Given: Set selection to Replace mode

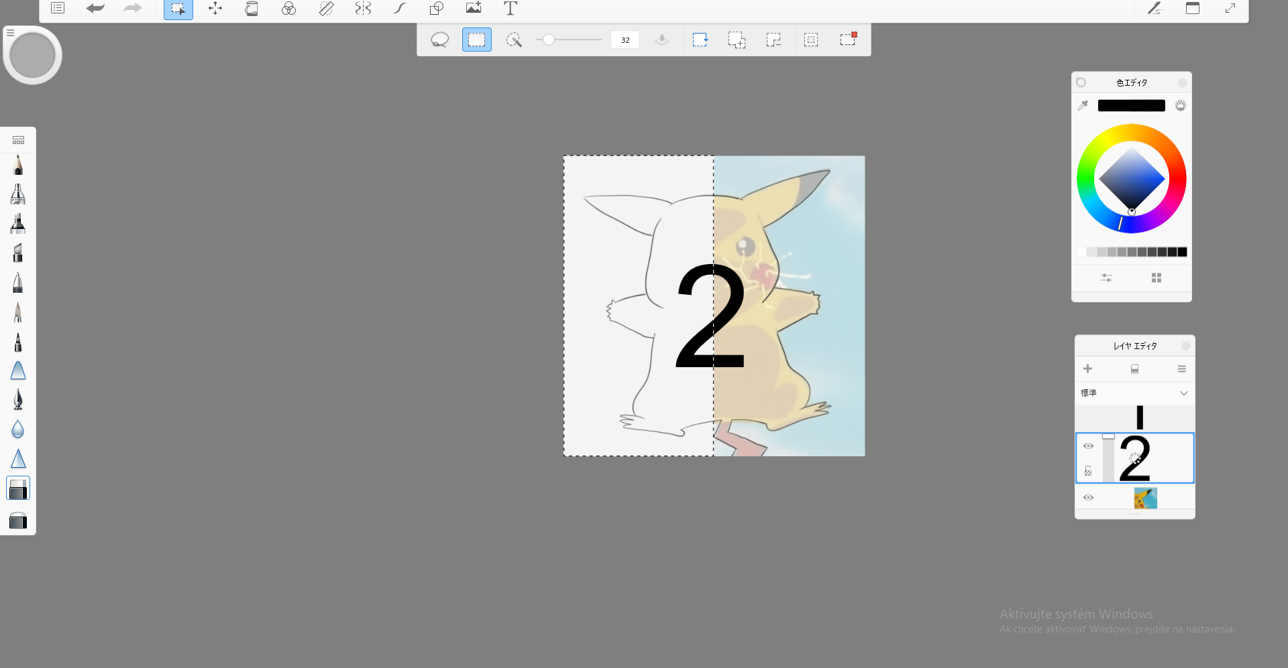Looking at the screenshot, I should 700,40.
